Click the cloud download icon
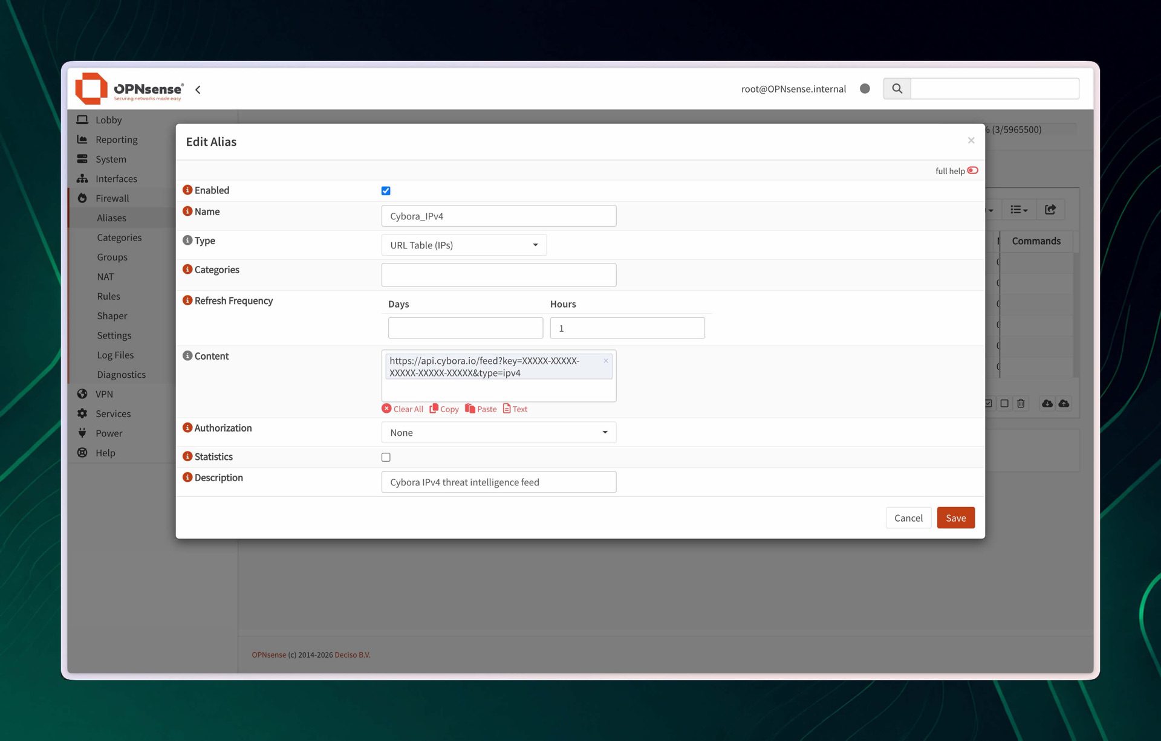This screenshot has width=1161, height=741. [x=1047, y=403]
